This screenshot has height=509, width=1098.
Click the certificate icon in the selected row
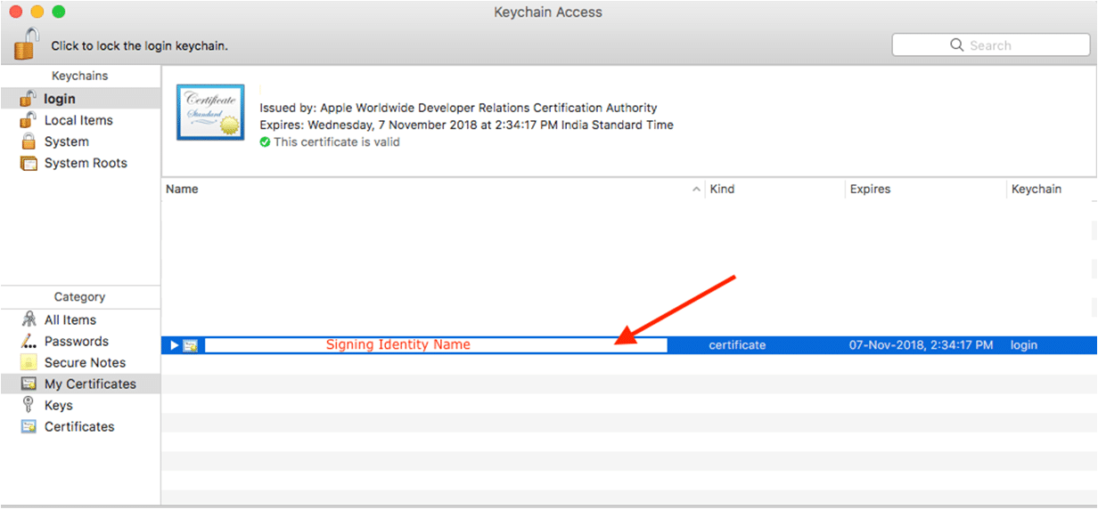click(x=191, y=345)
